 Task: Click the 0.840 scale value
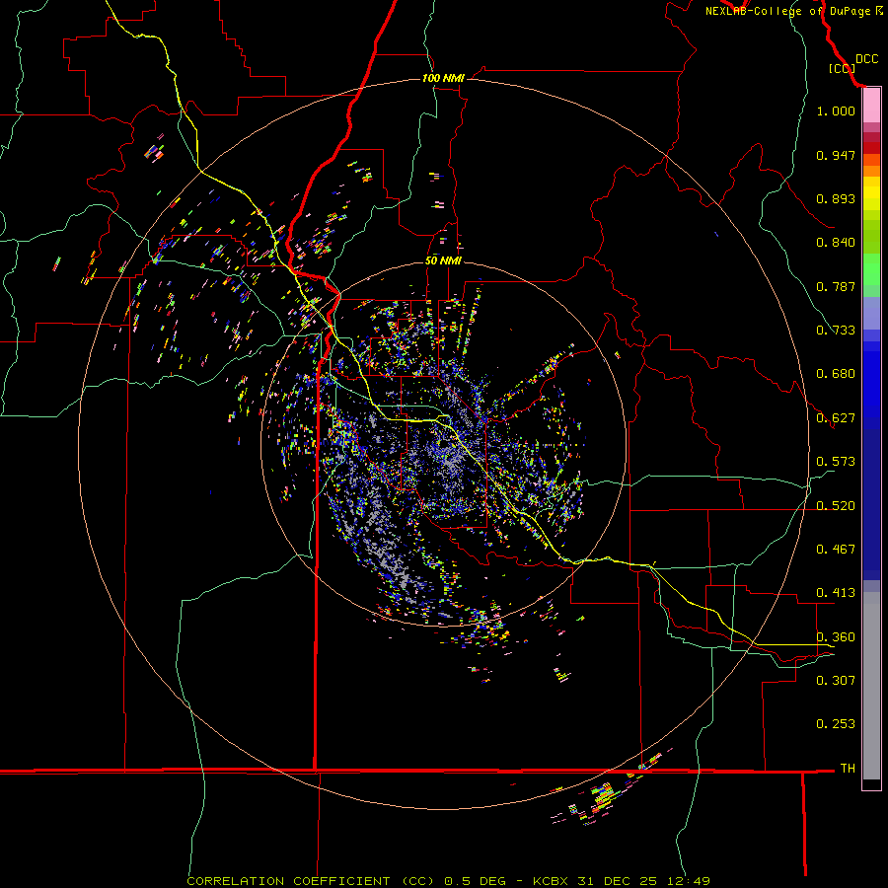(836, 243)
